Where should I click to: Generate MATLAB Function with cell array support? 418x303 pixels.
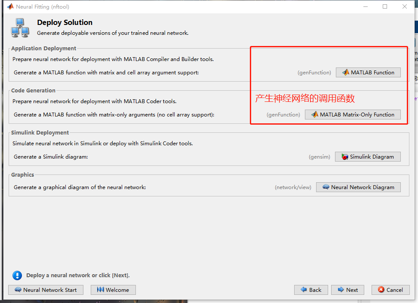pyautogui.click(x=368, y=73)
